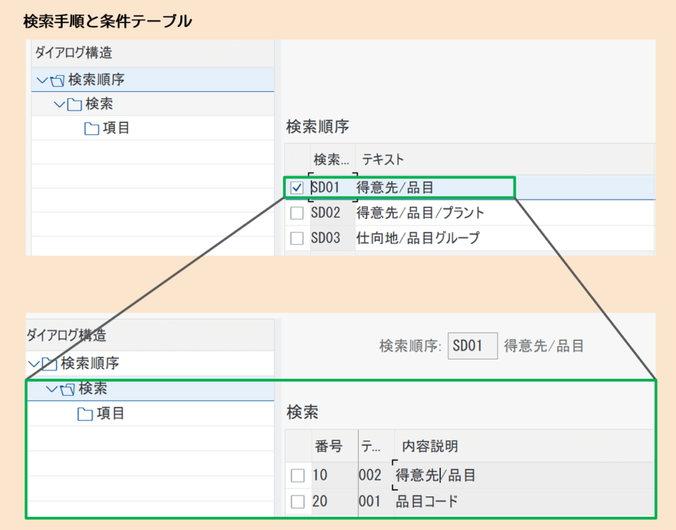Screen dimensions: 676x530
Task: Click inside the 検索順序 field showing SD01
Action: tap(473, 345)
